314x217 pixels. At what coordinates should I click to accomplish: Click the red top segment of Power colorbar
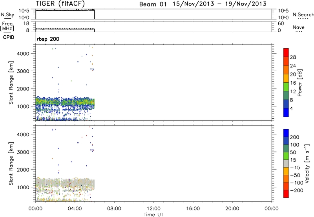(286, 52)
